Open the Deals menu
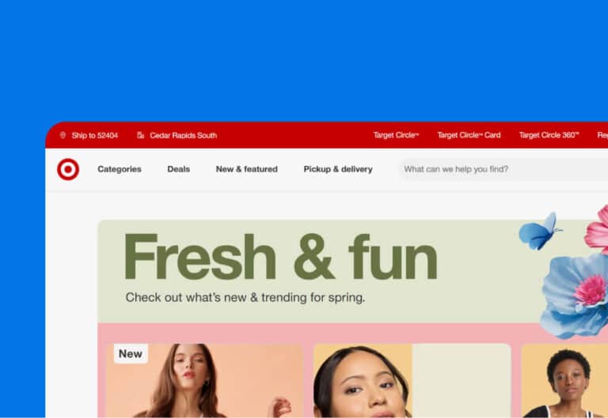This screenshot has width=608, height=418. [x=178, y=169]
